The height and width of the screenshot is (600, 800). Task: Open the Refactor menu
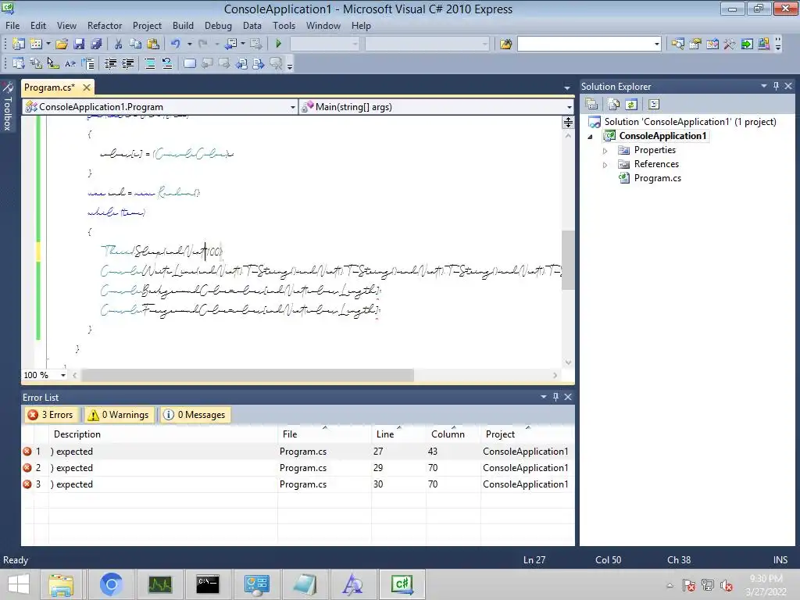(x=105, y=26)
